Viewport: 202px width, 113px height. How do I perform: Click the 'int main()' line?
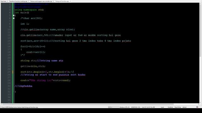(x=22, y=13)
